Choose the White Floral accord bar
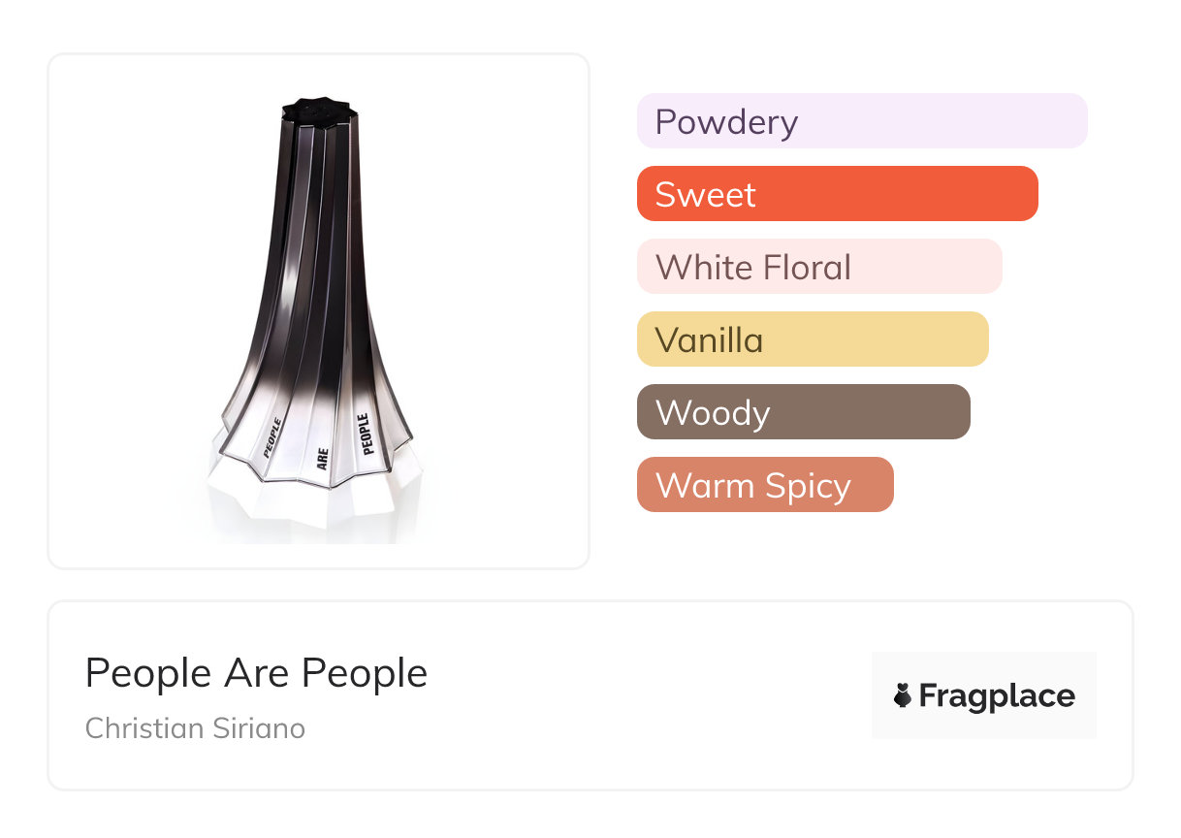This screenshot has width=1181, height=838. coord(818,267)
